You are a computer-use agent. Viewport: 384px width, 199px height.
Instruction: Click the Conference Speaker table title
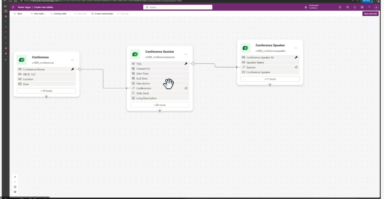click(270, 45)
